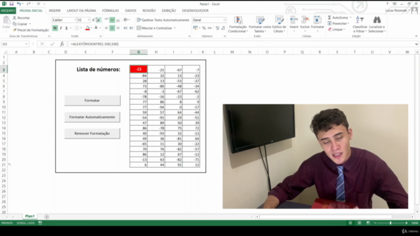The height and width of the screenshot is (236, 420).
Task: Open the font size 12 dropdown
Action: [89, 20]
